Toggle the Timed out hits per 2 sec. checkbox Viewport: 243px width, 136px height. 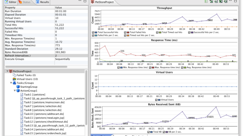pyautogui.click(x=125, y=35)
